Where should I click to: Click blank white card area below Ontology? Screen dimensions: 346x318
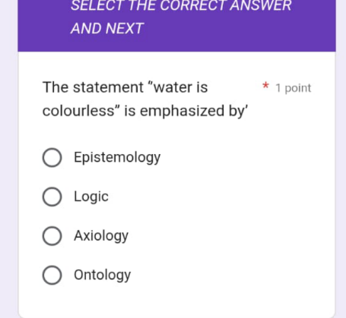point(176,301)
